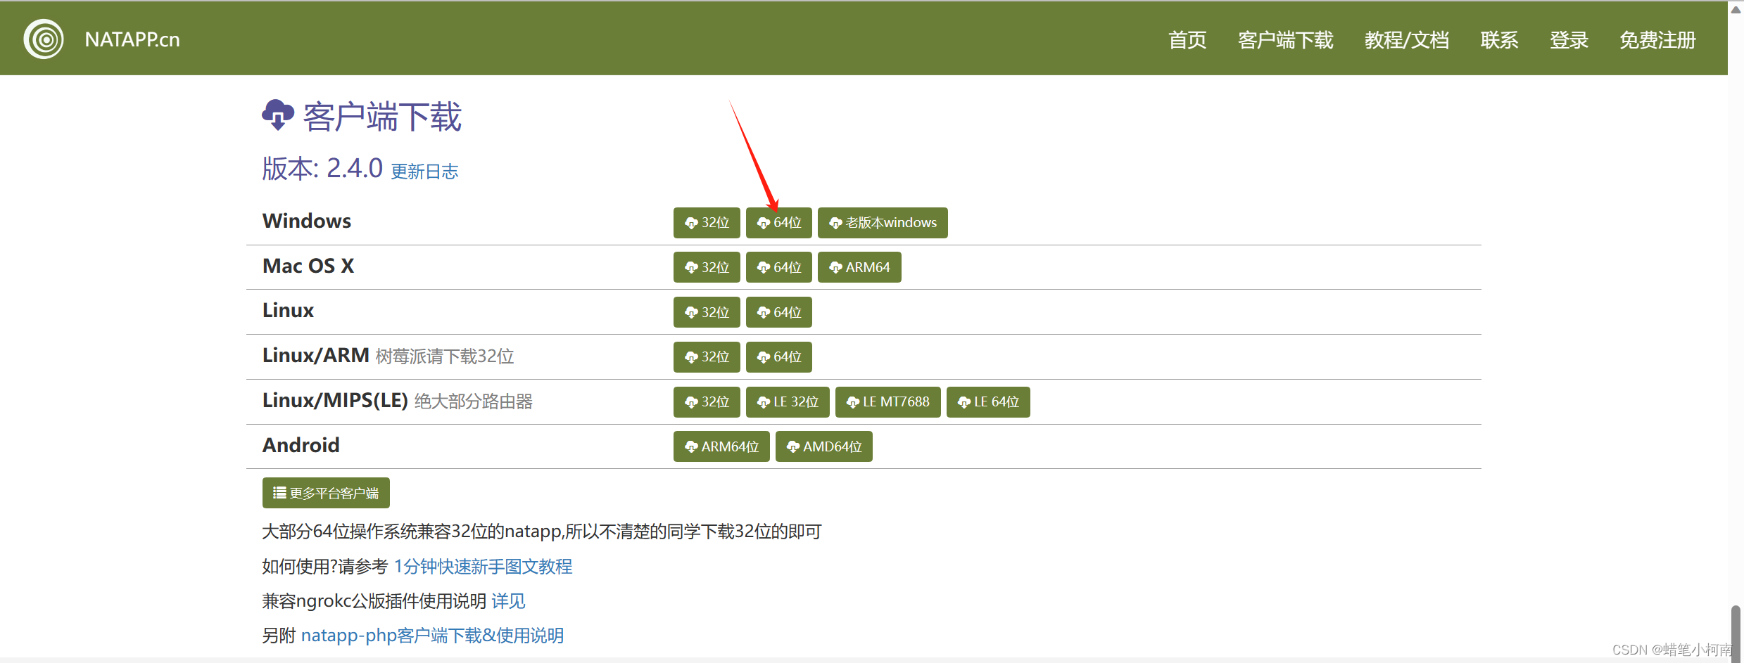Click the 版本: 2.4.0 text
The width and height of the screenshot is (1744, 663).
tap(322, 169)
